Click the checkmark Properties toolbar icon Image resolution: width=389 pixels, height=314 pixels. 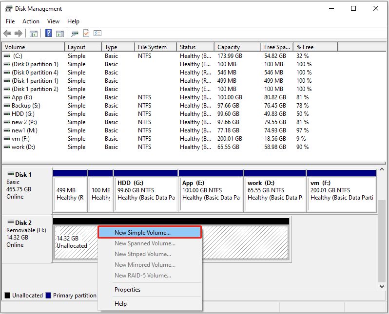click(86, 33)
